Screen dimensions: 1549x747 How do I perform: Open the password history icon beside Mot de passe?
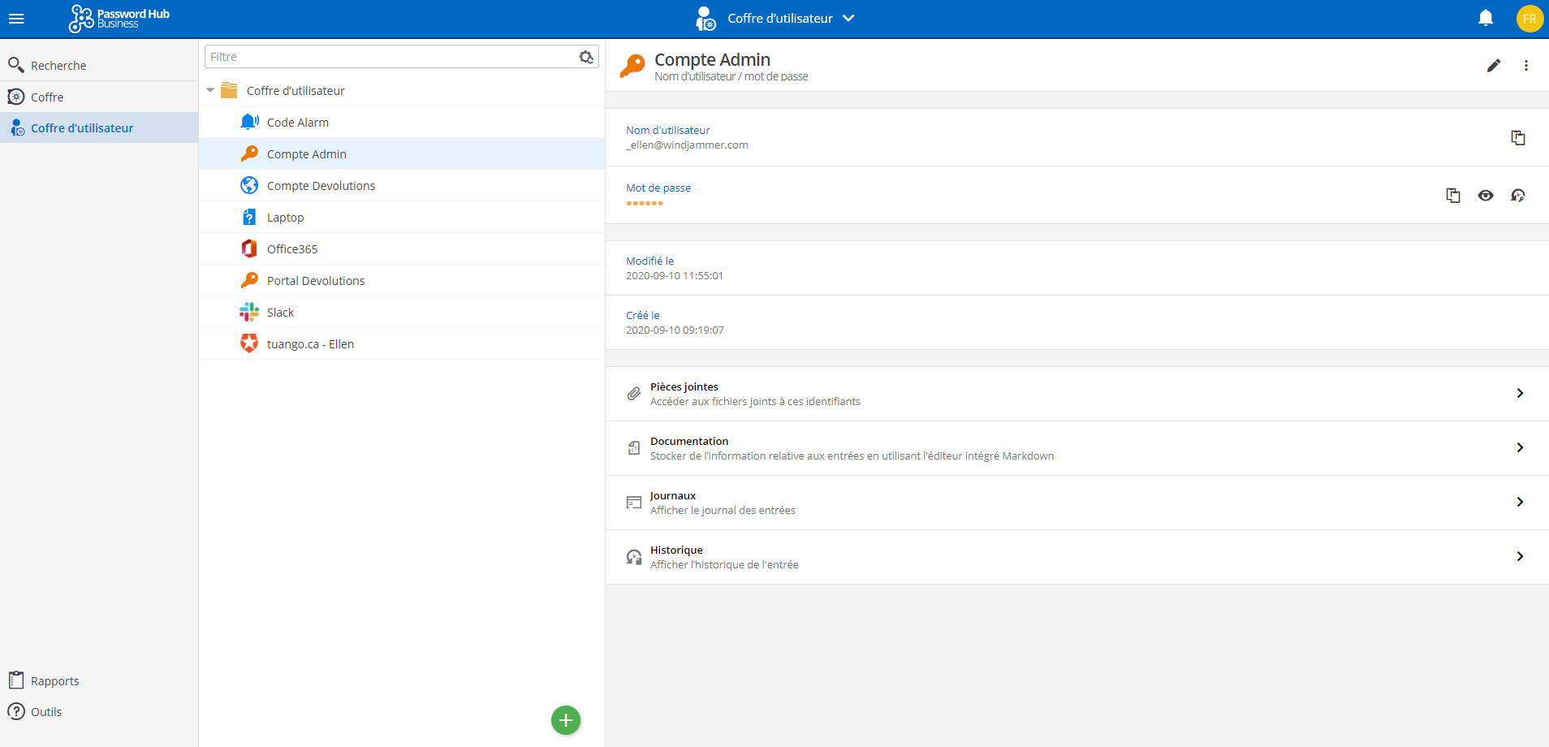click(1517, 196)
